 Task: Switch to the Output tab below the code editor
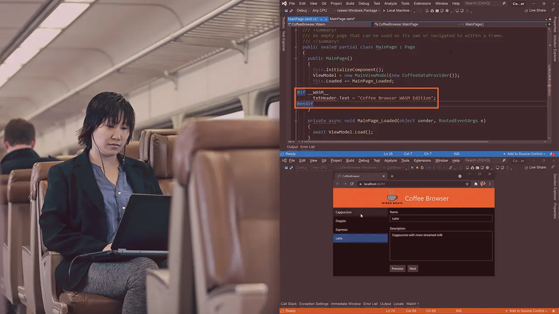coord(292,147)
